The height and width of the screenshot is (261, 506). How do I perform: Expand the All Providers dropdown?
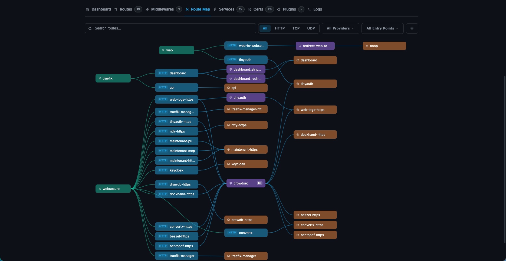(x=340, y=28)
